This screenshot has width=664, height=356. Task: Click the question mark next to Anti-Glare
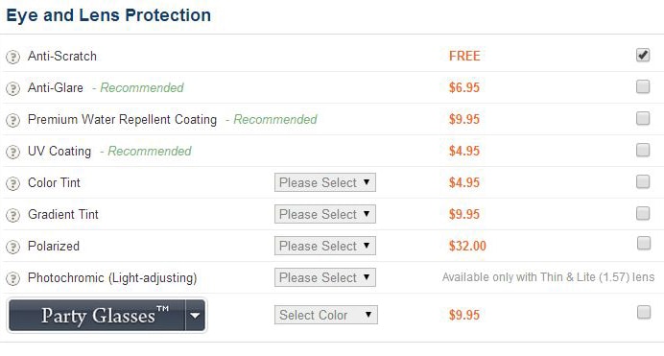(12, 88)
